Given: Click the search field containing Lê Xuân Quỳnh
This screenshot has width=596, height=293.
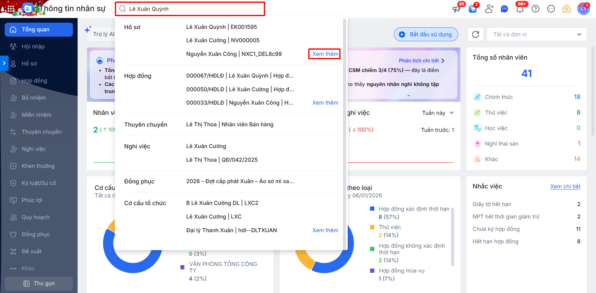Looking at the screenshot, I should [190, 9].
